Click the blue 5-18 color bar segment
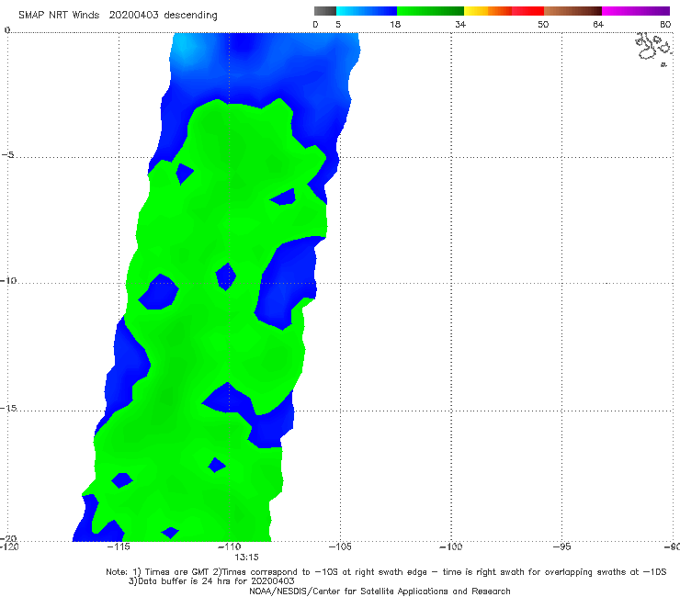The width and height of the screenshot is (680, 597). click(367, 11)
